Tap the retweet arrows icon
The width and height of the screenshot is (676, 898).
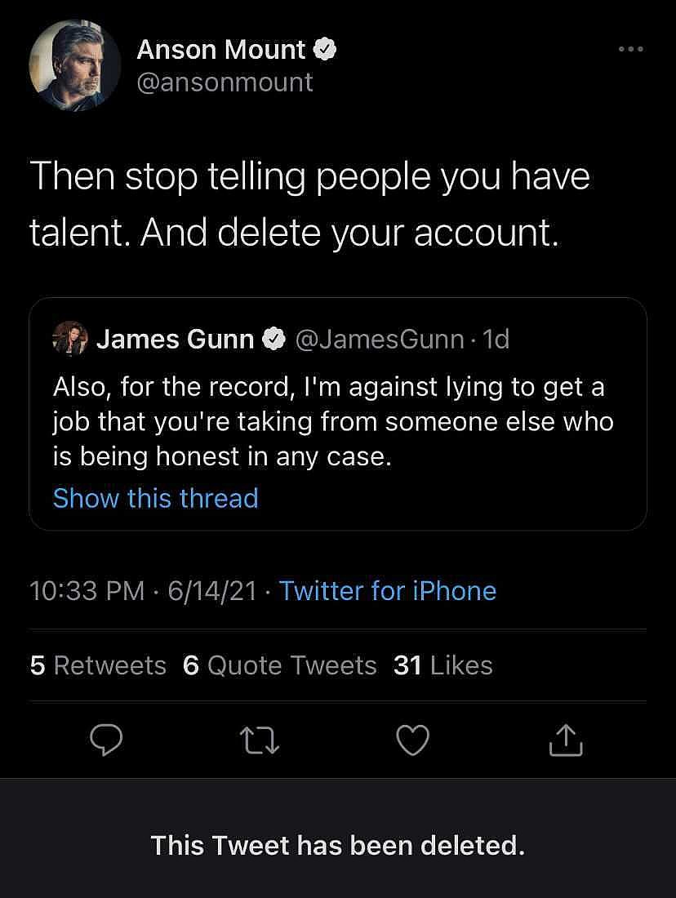click(260, 740)
